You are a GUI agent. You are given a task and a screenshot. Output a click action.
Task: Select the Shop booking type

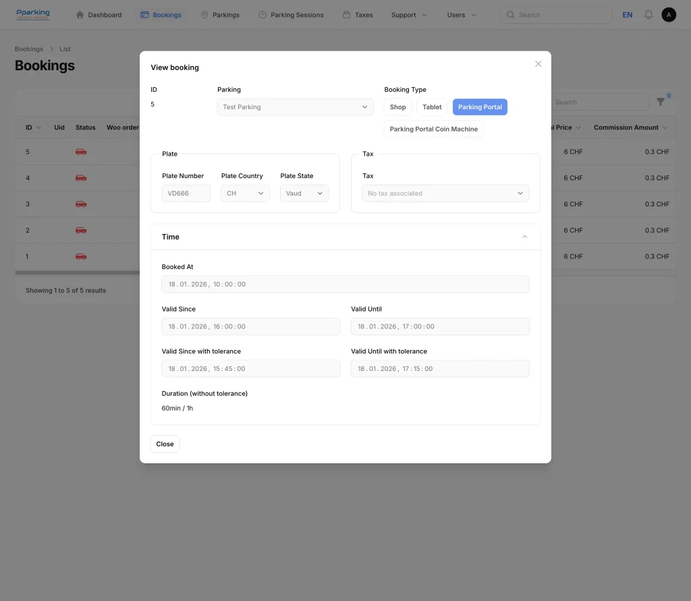[397, 107]
